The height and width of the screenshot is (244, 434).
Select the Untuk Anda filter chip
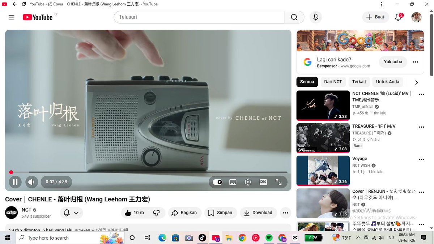tap(387, 82)
